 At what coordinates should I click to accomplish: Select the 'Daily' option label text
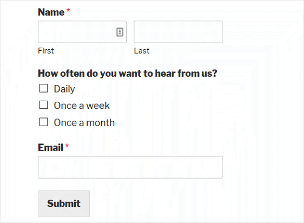tap(64, 89)
